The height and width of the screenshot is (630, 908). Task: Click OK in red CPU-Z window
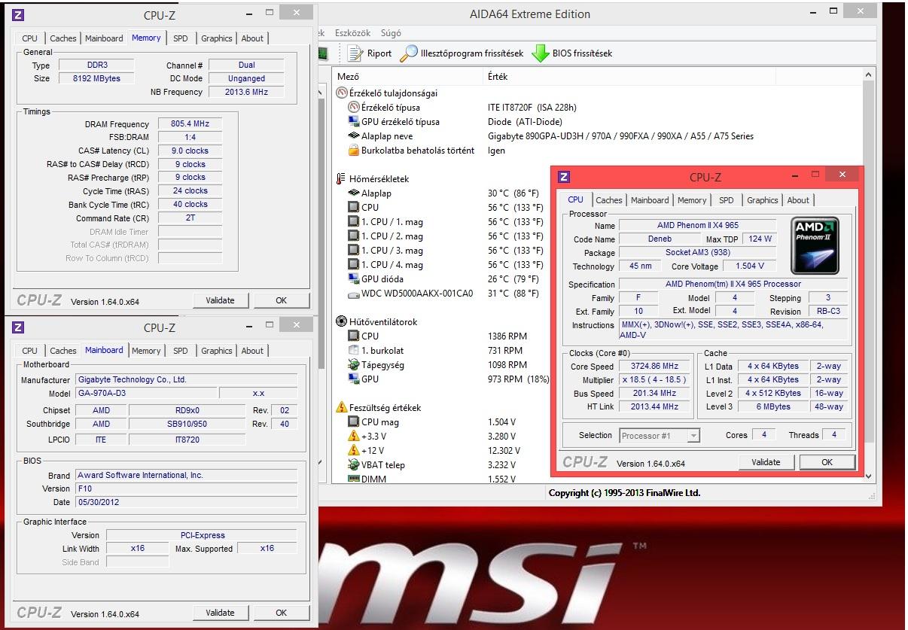coord(827,462)
